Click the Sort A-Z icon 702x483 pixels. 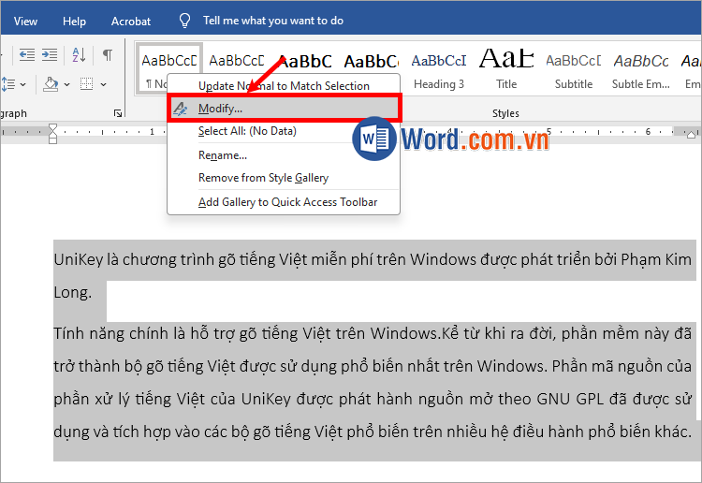click(79, 55)
